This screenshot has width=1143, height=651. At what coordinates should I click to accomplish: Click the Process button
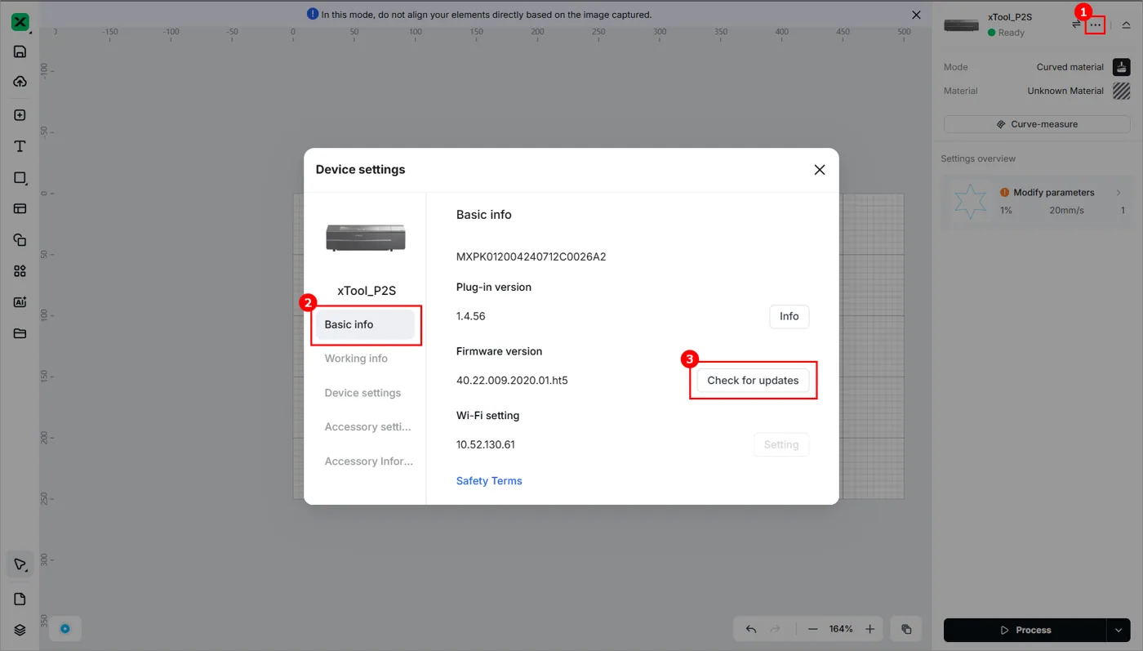[1025, 630]
